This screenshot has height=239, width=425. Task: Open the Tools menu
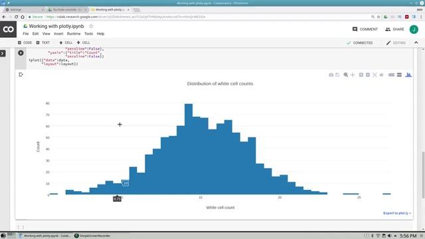point(88,34)
